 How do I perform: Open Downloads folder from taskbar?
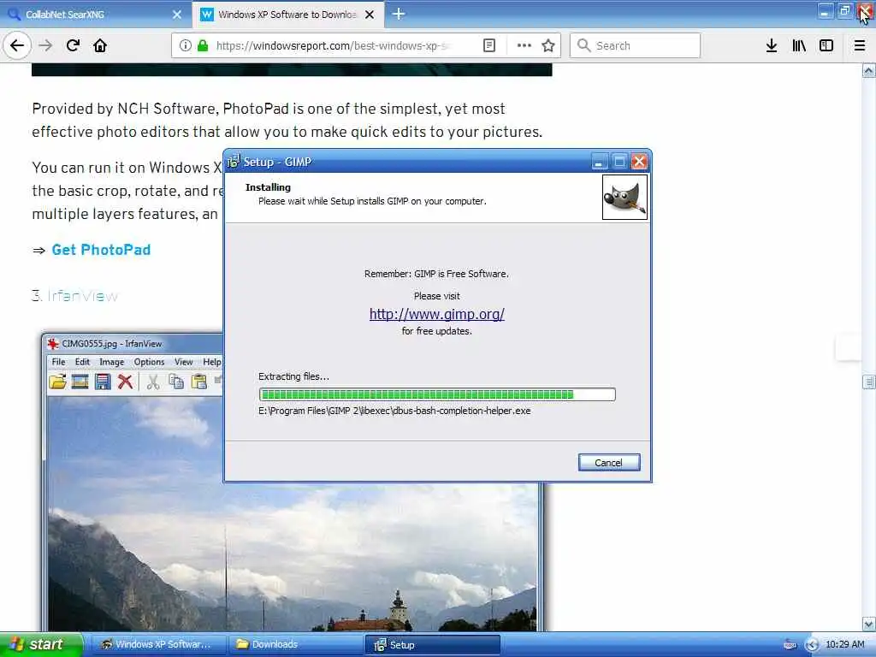coord(296,645)
